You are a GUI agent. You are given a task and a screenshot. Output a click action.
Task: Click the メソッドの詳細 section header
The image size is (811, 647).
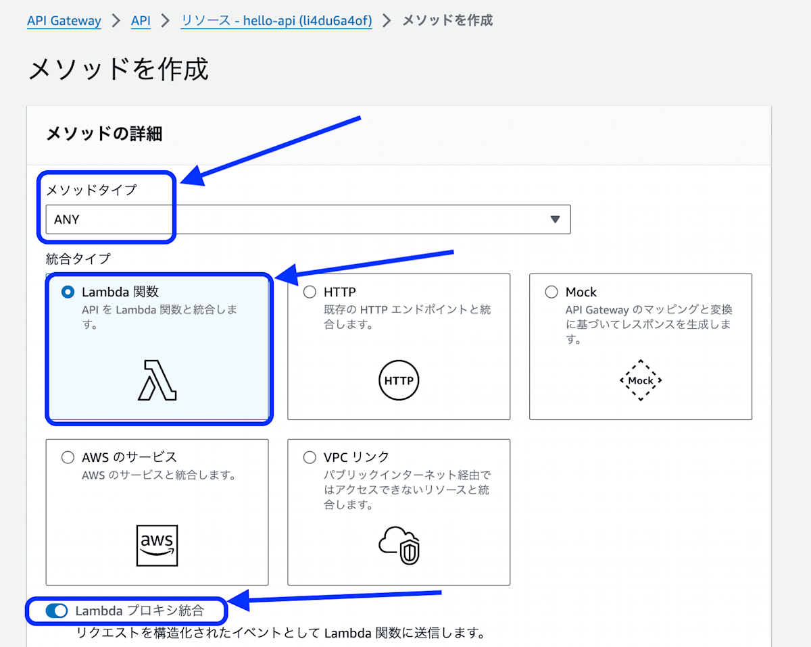(x=104, y=134)
